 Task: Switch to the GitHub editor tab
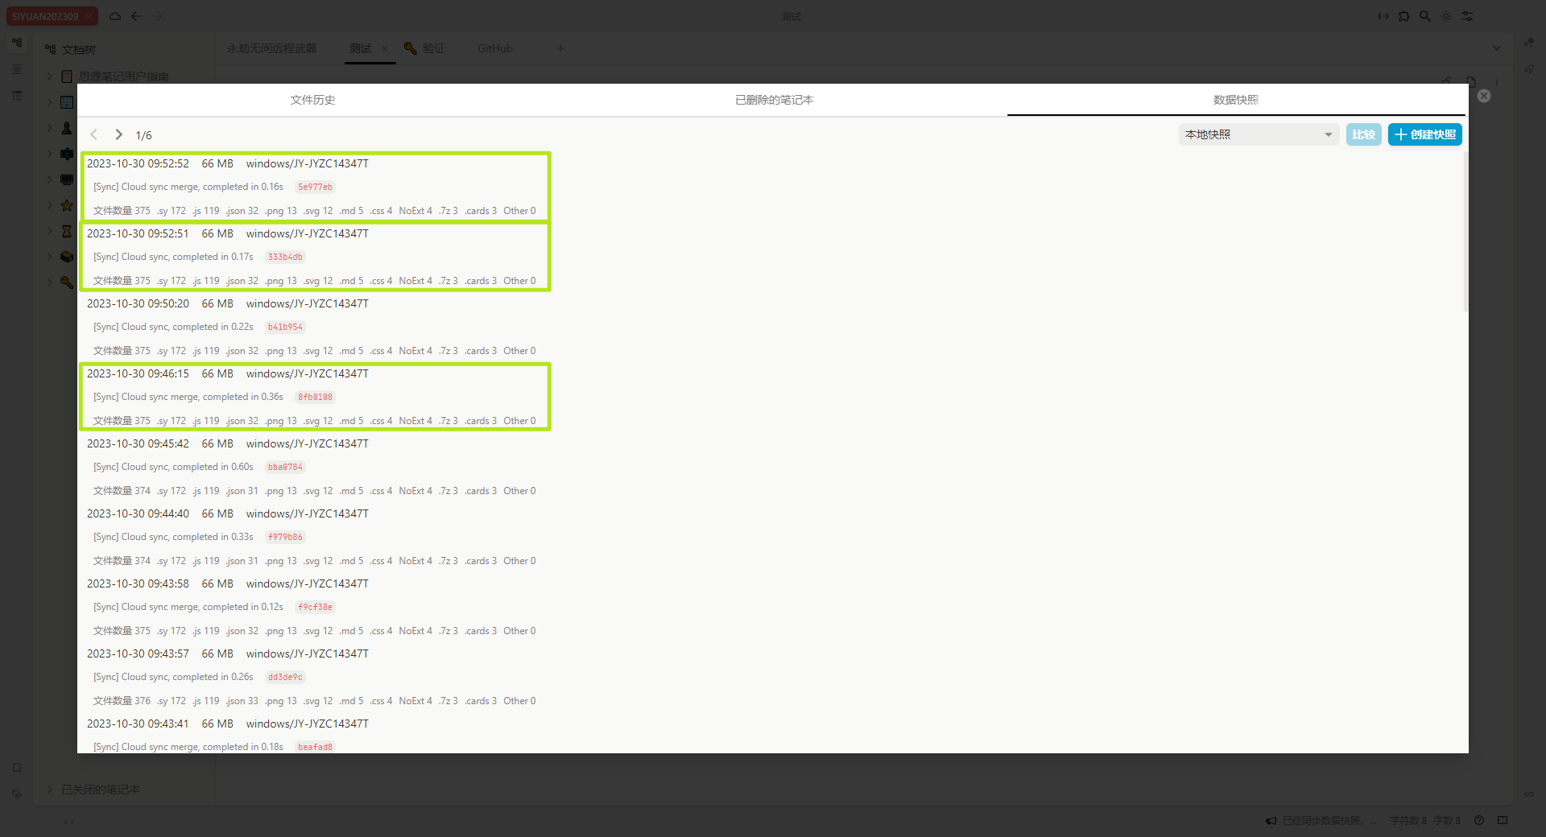[495, 48]
